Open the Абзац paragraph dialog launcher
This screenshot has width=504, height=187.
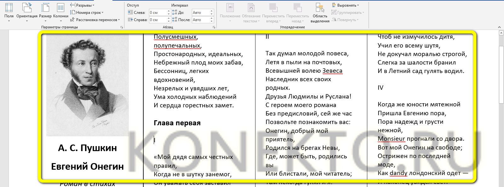tap(214, 27)
